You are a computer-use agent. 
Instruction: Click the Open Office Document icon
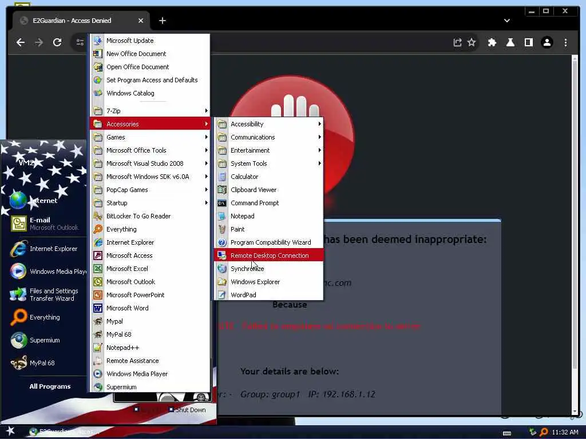[x=98, y=67]
